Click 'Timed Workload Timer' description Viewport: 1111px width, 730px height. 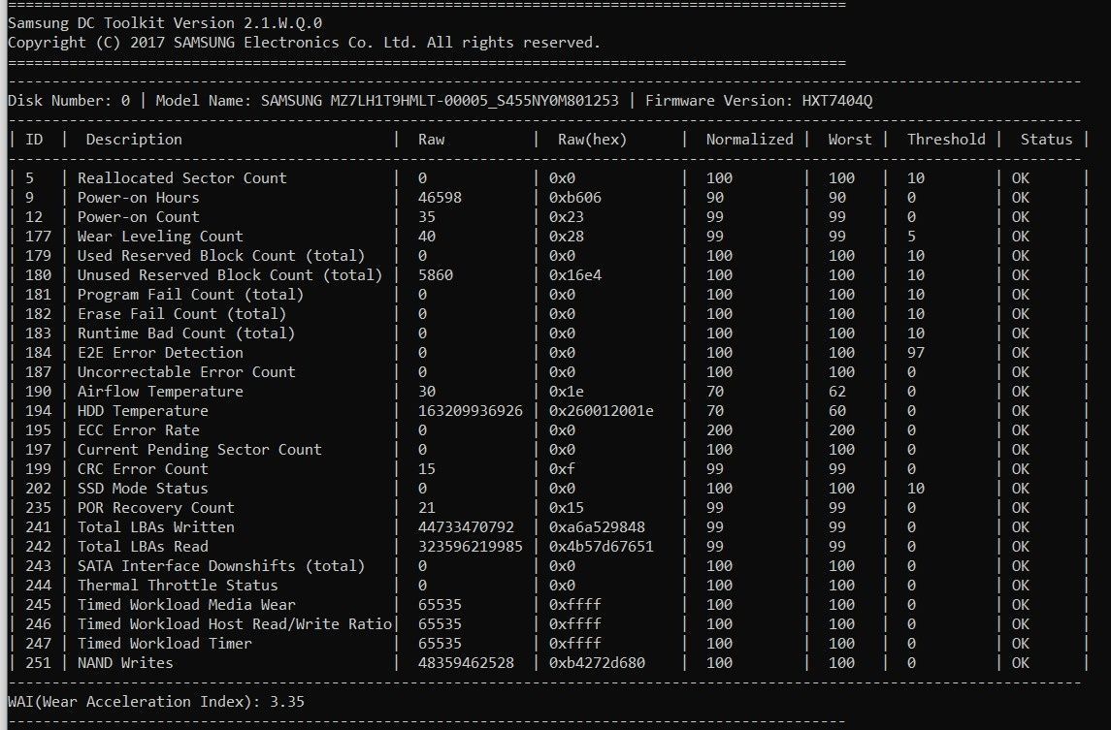164,644
